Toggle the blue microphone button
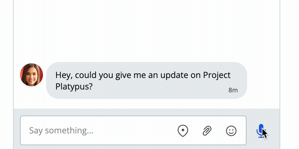The height and width of the screenshot is (149, 299). coord(261,131)
